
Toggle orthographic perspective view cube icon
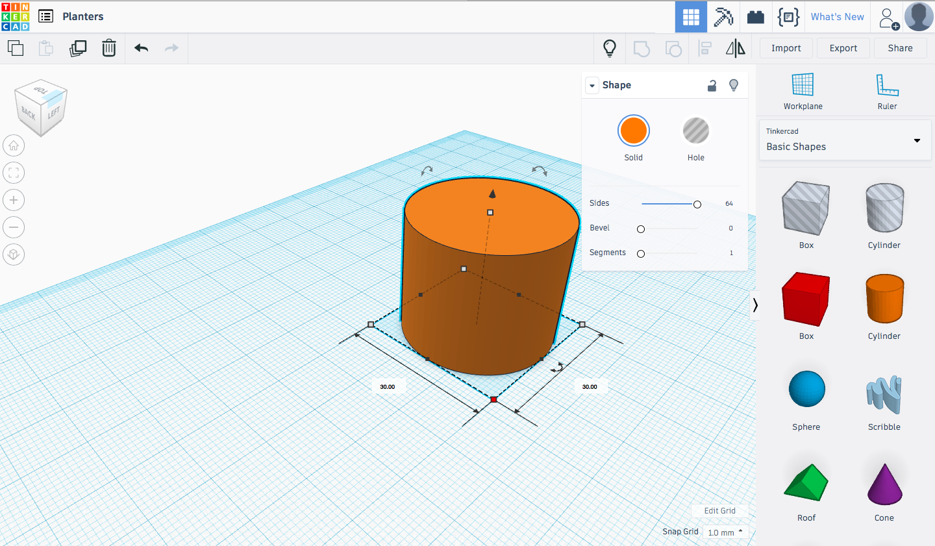[14, 254]
